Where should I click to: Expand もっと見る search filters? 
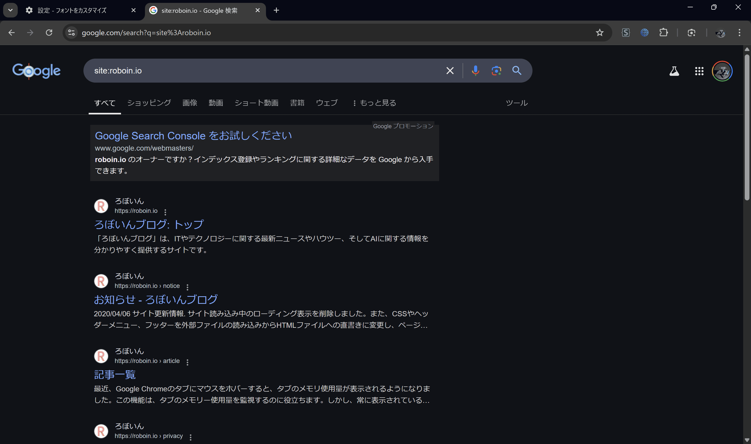pyautogui.click(x=374, y=103)
